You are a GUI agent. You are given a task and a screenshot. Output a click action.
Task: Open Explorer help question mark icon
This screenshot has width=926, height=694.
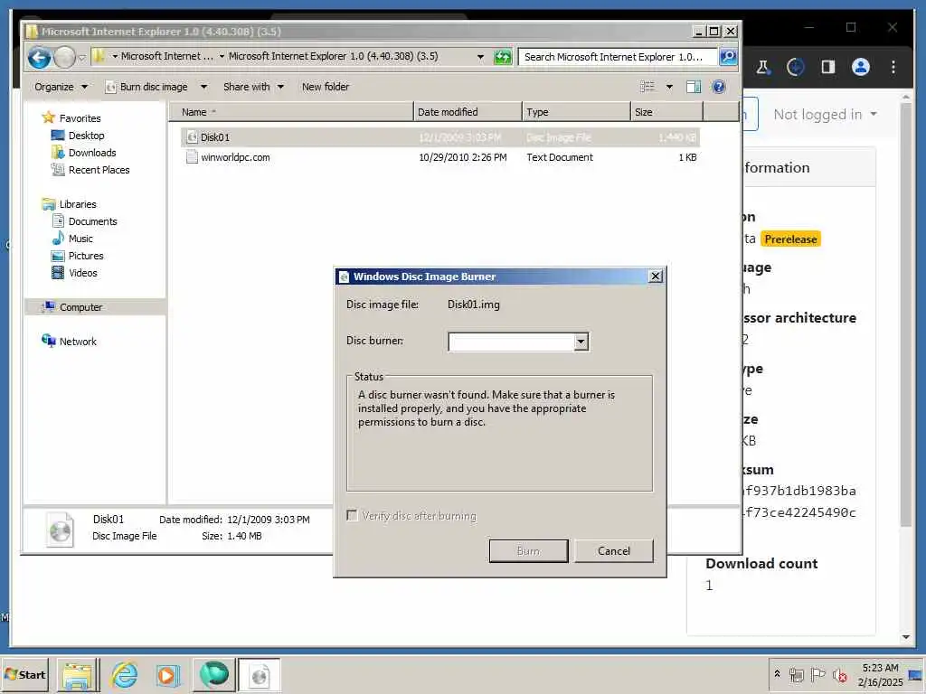coord(719,87)
